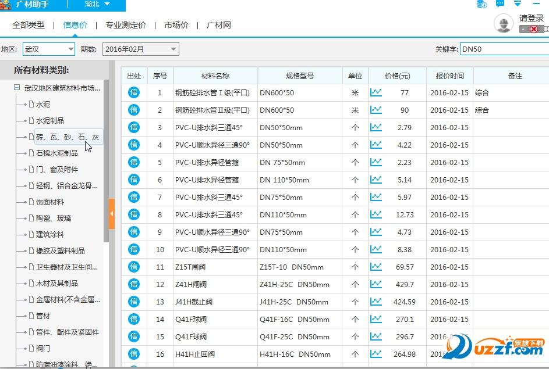Open the dropdown menu arrow in title bar
This screenshot has width=549, height=369.
[x=518, y=3]
